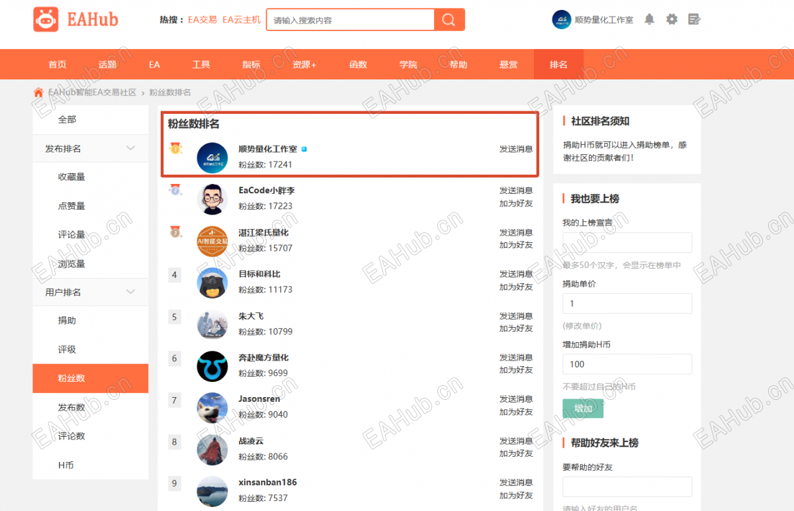
Task: Open 奔赴魔方量化 avatar
Action: point(212,366)
